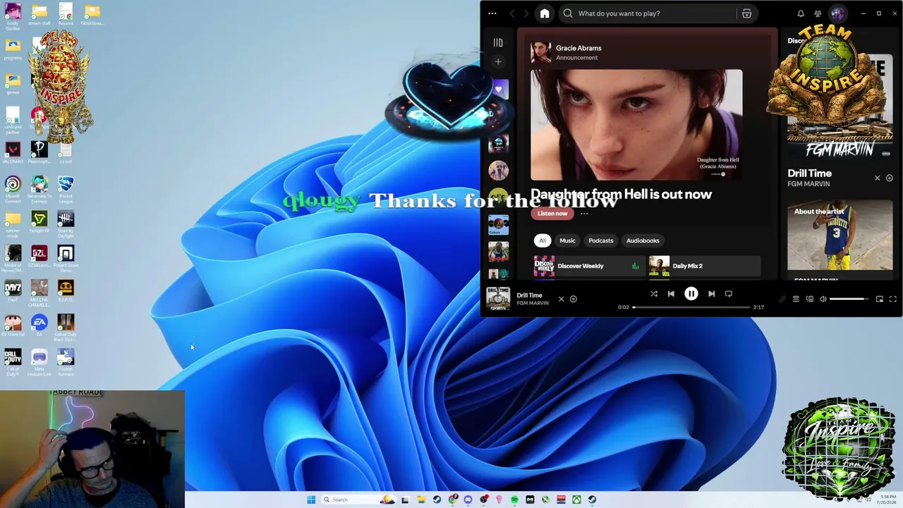Select the R.E.P.O. desktop icon
The height and width of the screenshot is (508, 903).
(x=66, y=291)
